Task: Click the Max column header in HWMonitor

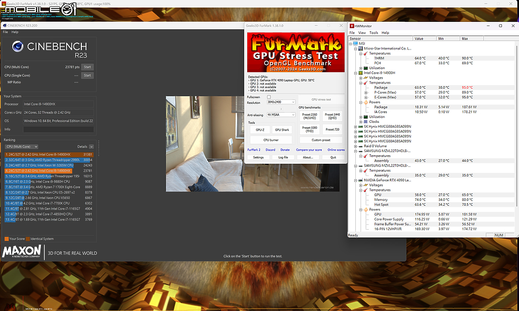Action: [x=472, y=38]
